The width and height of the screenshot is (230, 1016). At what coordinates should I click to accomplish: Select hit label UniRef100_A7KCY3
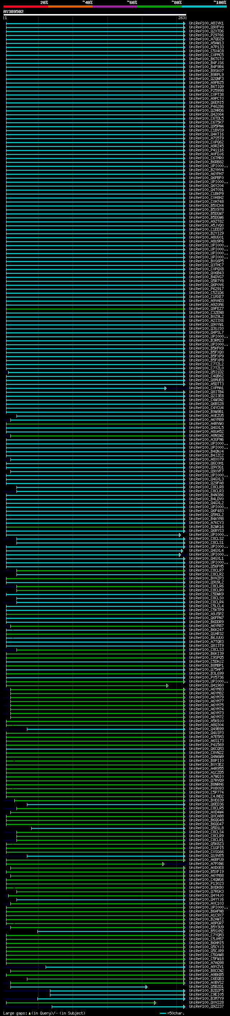click(x=206, y=523)
